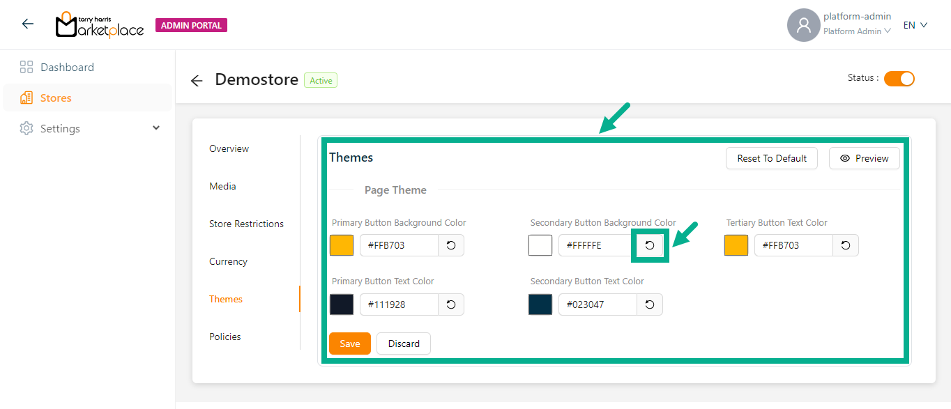Click the Save button
The height and width of the screenshot is (409, 951).
tap(350, 344)
